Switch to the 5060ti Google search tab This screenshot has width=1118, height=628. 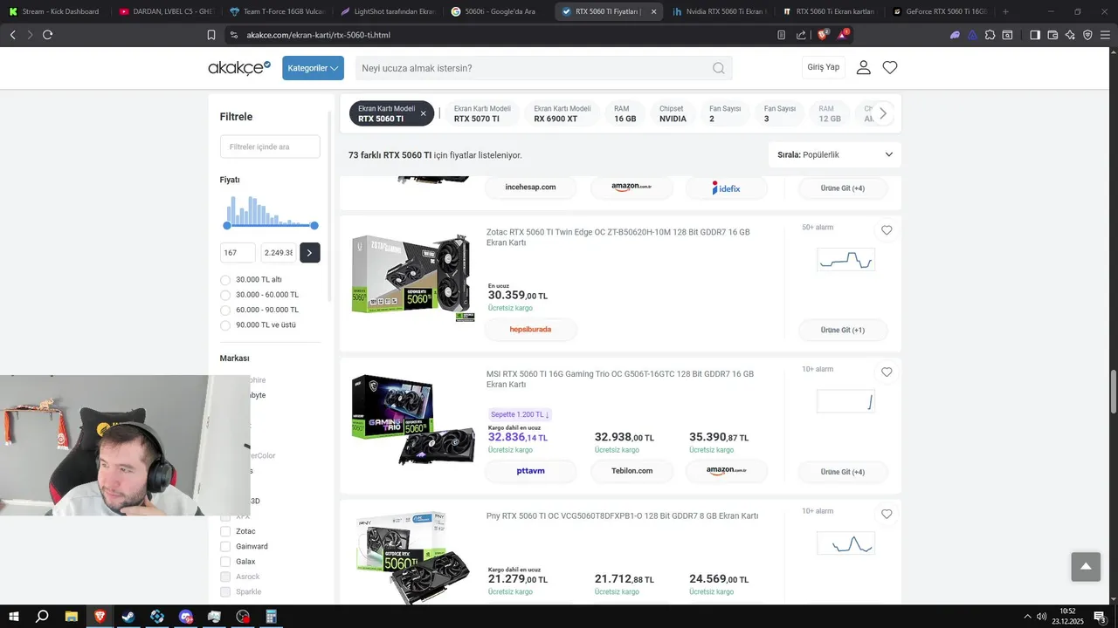[499, 11]
